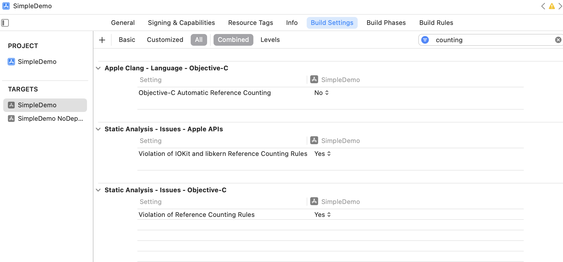Click the TARGETS section label
This screenshot has width=563, height=262.
(23, 89)
